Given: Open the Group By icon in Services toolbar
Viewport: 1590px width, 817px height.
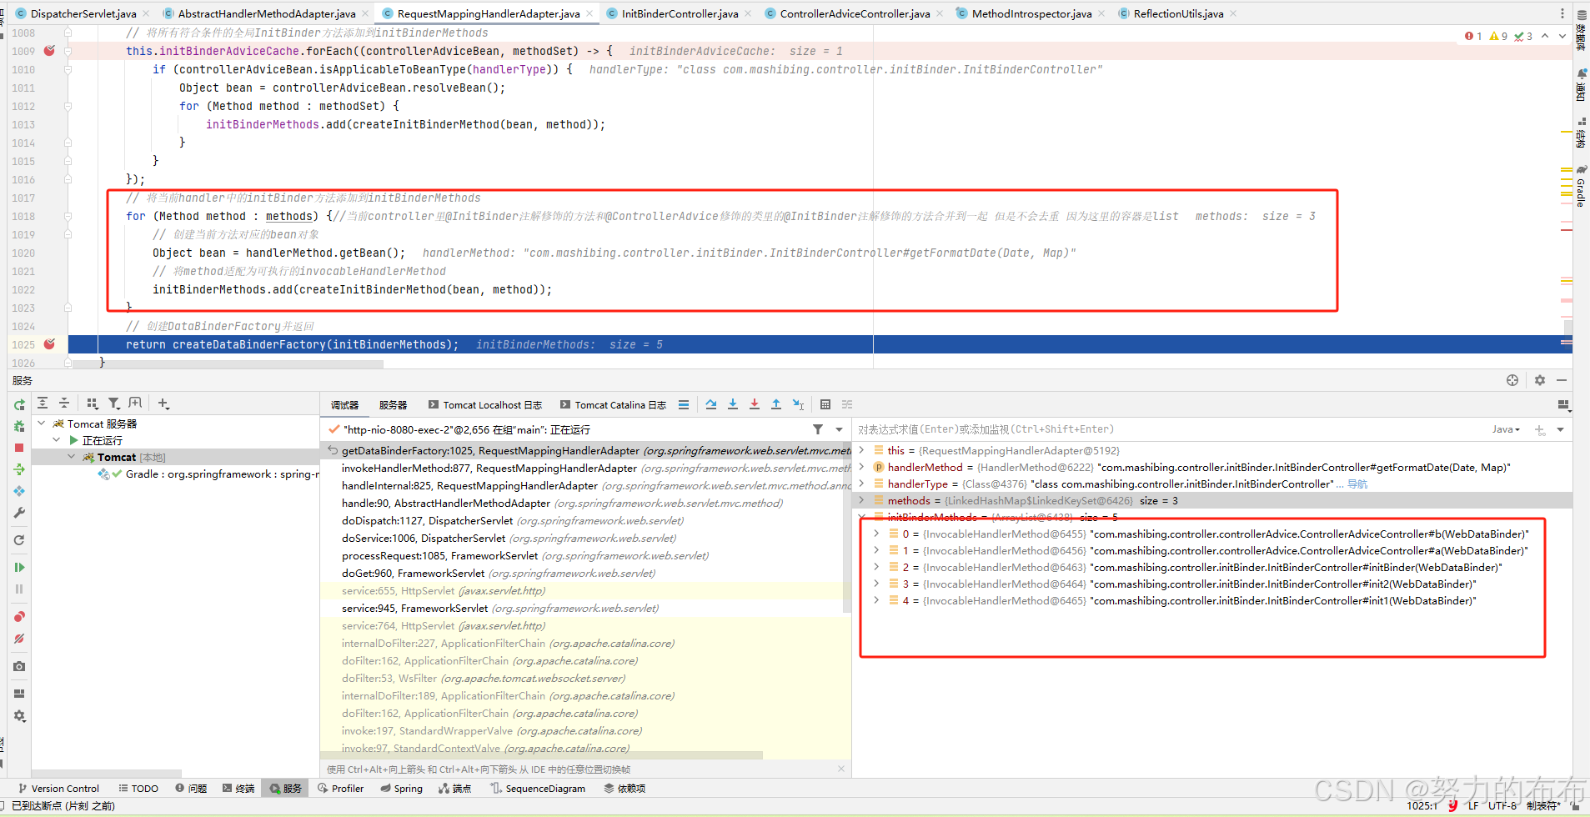Looking at the screenshot, I should (x=93, y=403).
